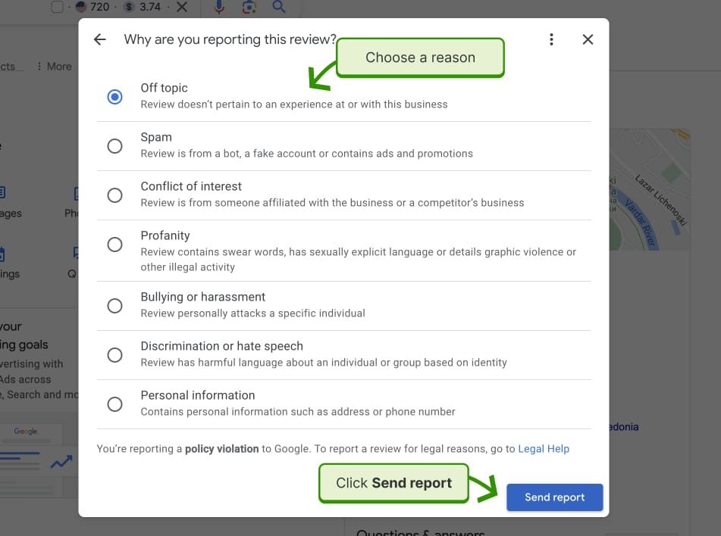Select Discrimination or hate speech reason
The image size is (721, 536).
click(114, 355)
